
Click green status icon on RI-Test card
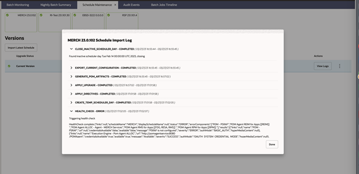pyautogui.click(x=41, y=15)
